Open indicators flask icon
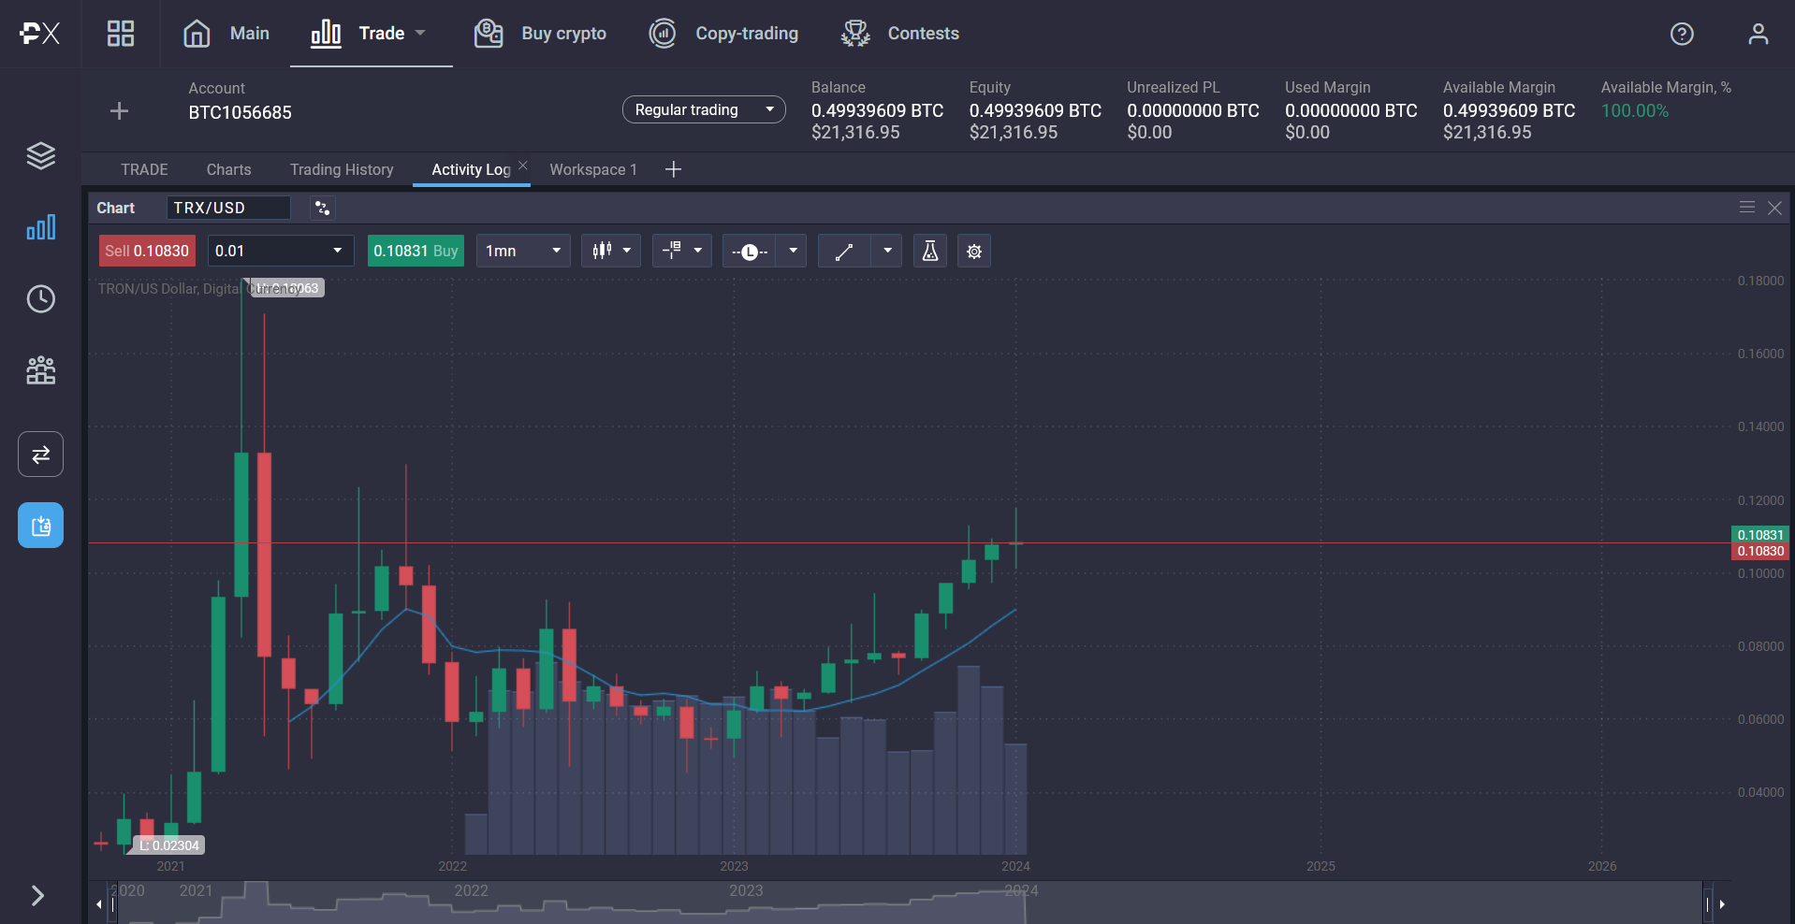This screenshot has width=1795, height=924. click(x=929, y=251)
